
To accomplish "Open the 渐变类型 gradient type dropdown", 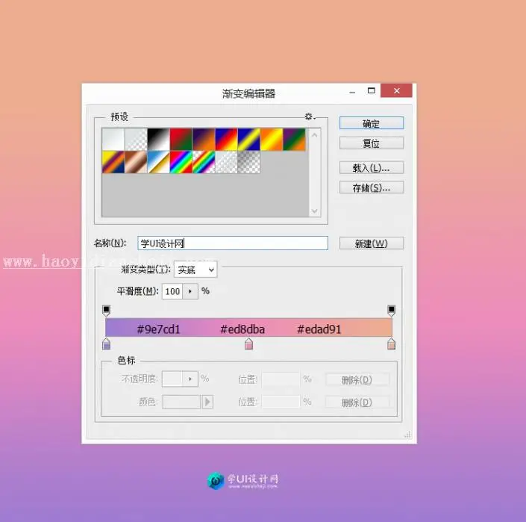I will click(x=195, y=270).
